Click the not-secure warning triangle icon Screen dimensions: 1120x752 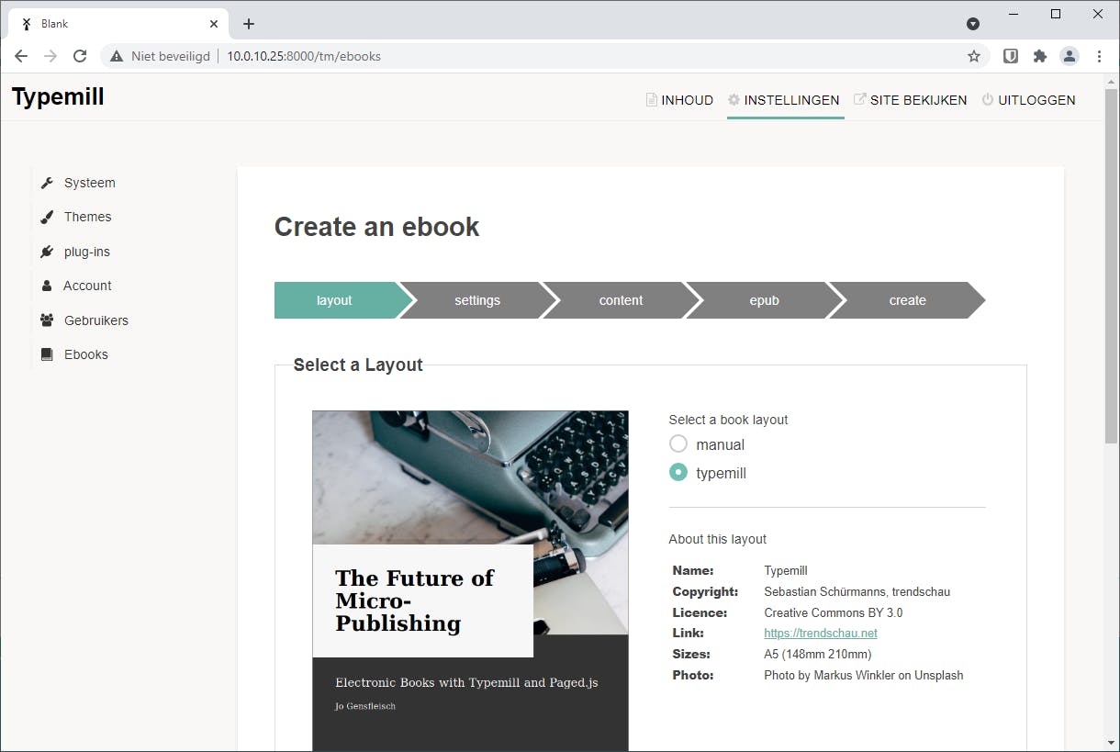(x=117, y=56)
